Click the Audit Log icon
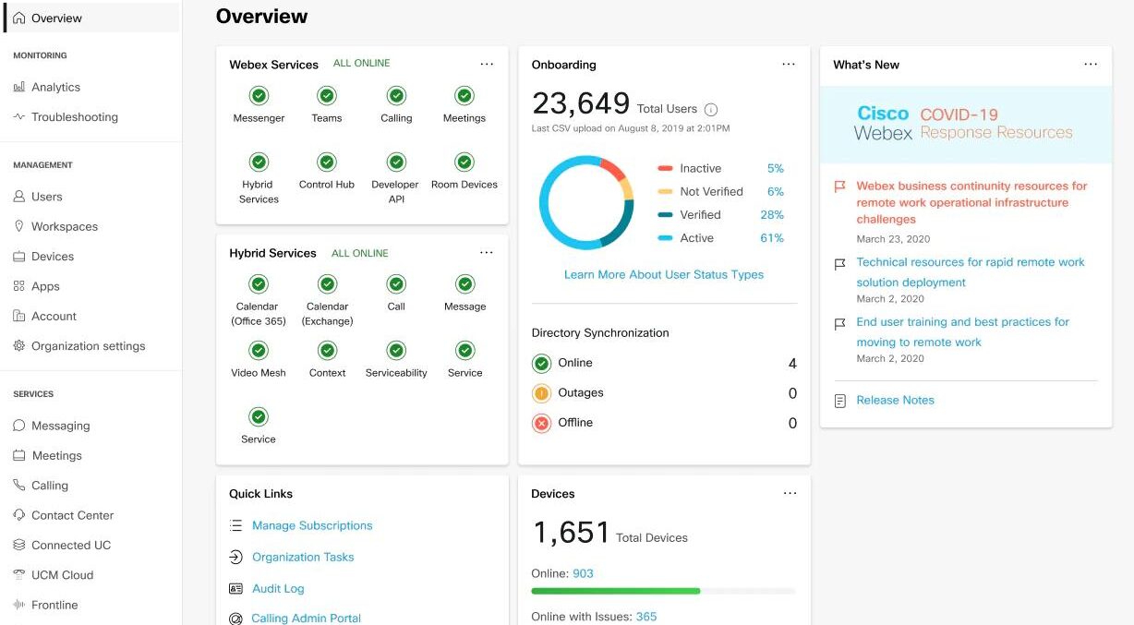The image size is (1134, 625). (235, 589)
